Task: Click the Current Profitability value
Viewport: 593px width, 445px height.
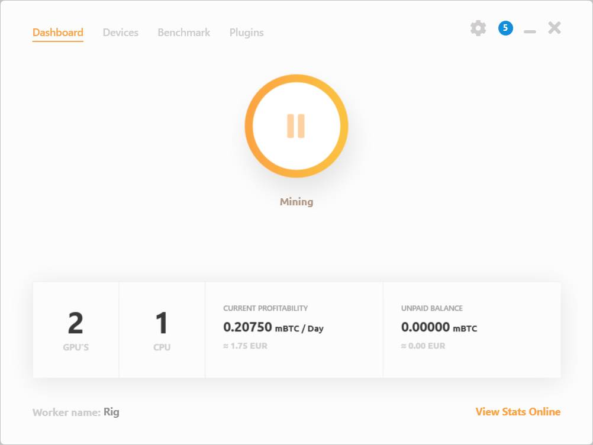Action: point(273,326)
